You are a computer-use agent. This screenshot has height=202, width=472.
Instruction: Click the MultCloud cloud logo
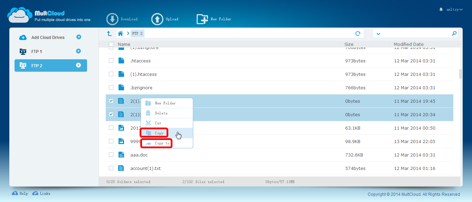pyautogui.click(x=20, y=15)
